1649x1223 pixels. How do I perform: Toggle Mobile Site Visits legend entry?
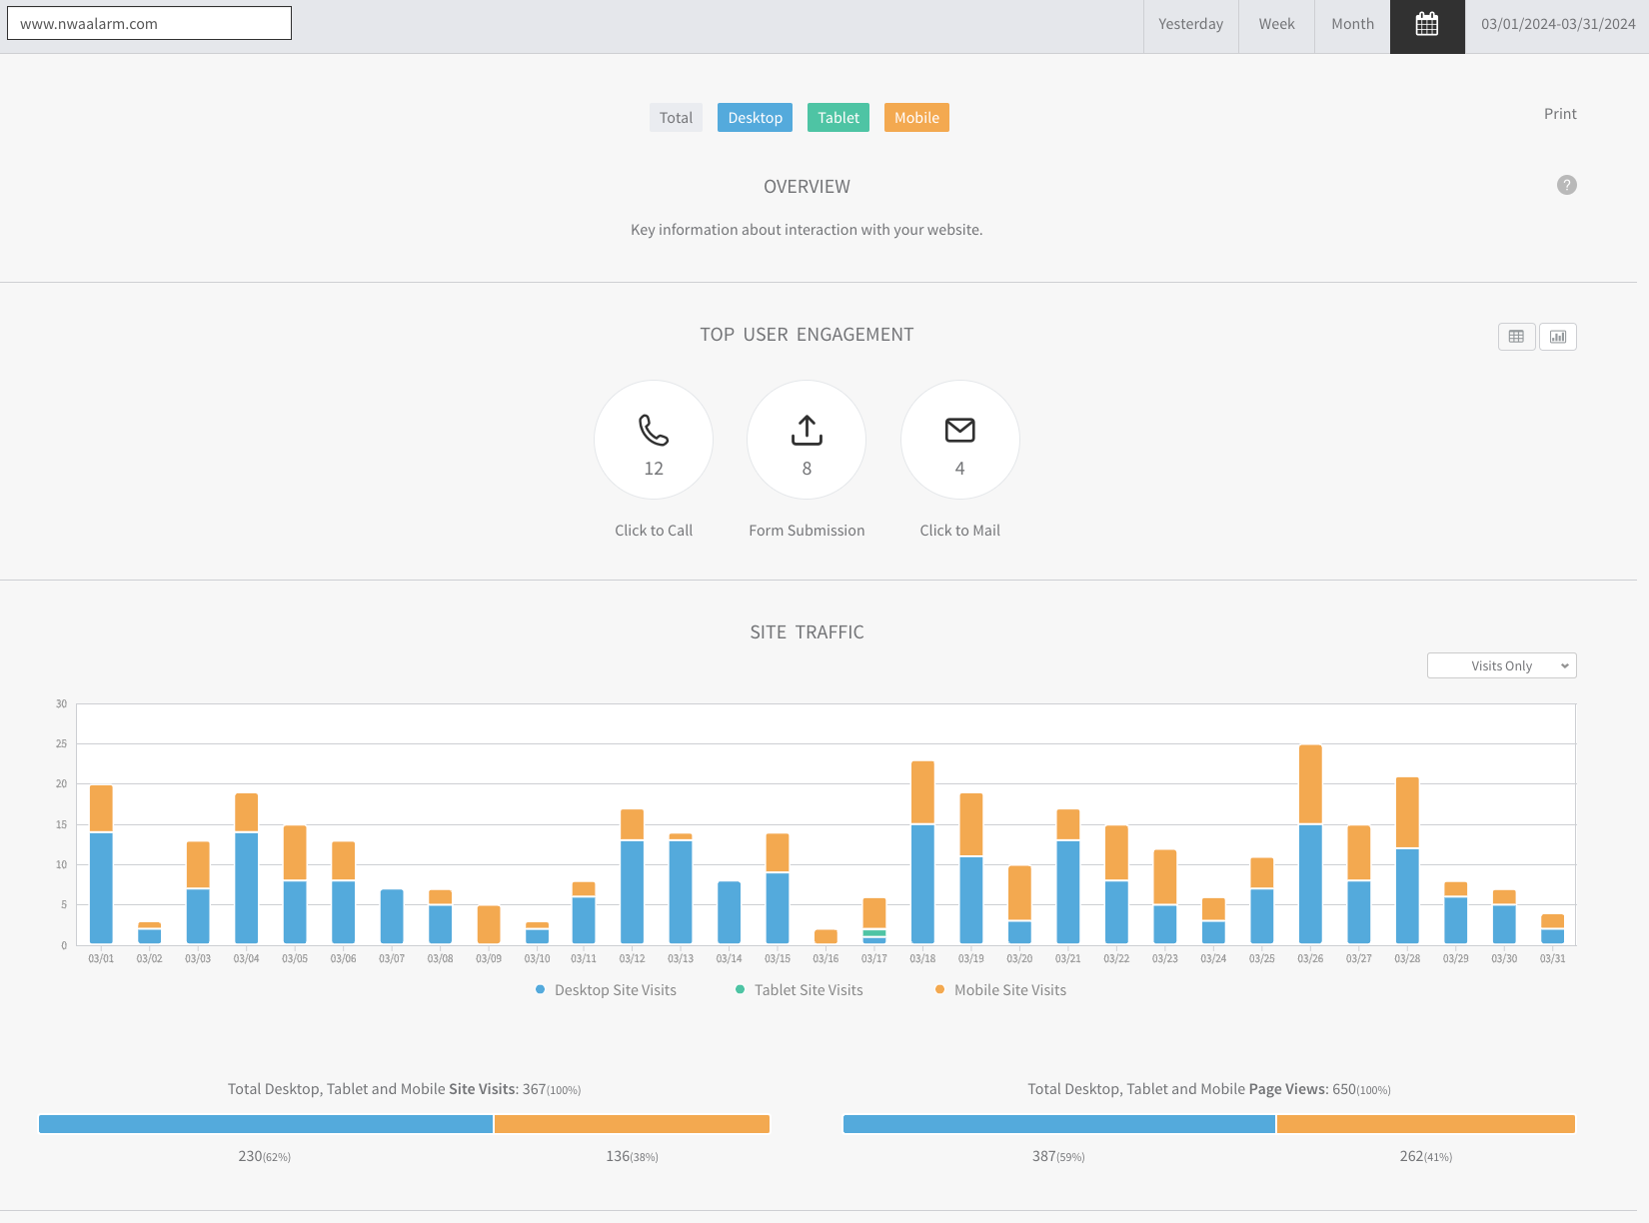tap(1009, 990)
